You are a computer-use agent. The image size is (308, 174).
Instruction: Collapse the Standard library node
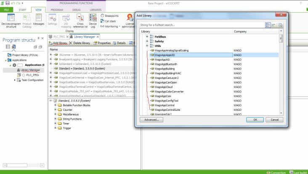tap(50, 100)
